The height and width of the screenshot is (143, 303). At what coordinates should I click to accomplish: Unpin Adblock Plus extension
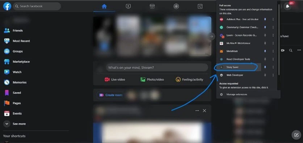[x=265, y=19]
